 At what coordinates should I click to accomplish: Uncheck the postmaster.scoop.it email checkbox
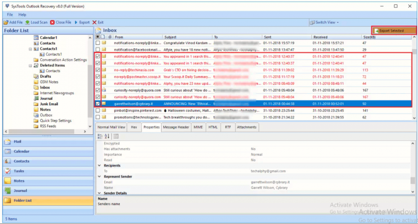(98, 77)
